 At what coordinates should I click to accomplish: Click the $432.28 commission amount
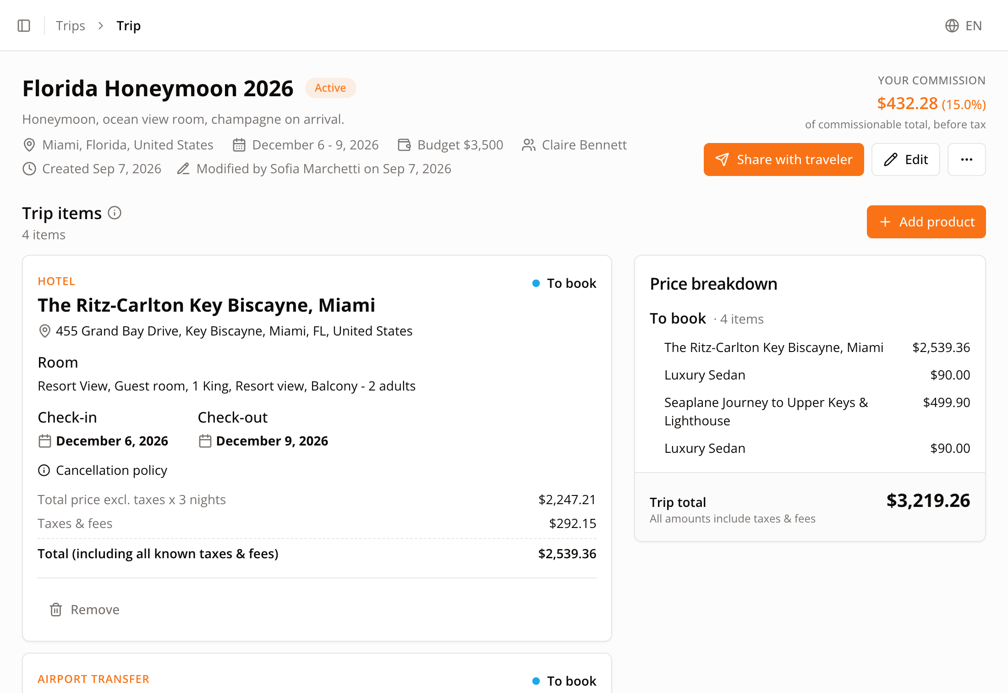907,104
